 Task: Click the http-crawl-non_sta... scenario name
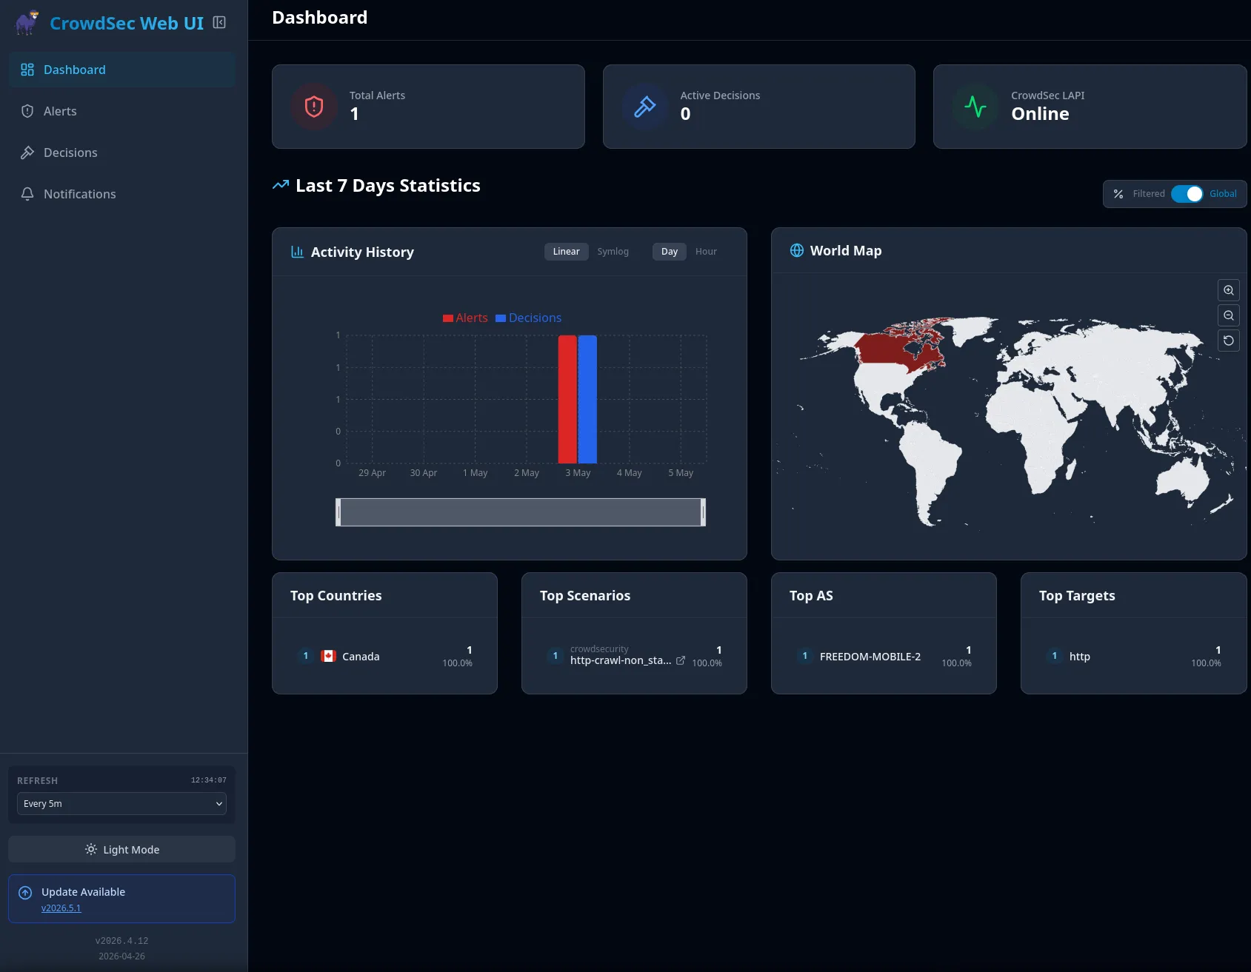621,660
